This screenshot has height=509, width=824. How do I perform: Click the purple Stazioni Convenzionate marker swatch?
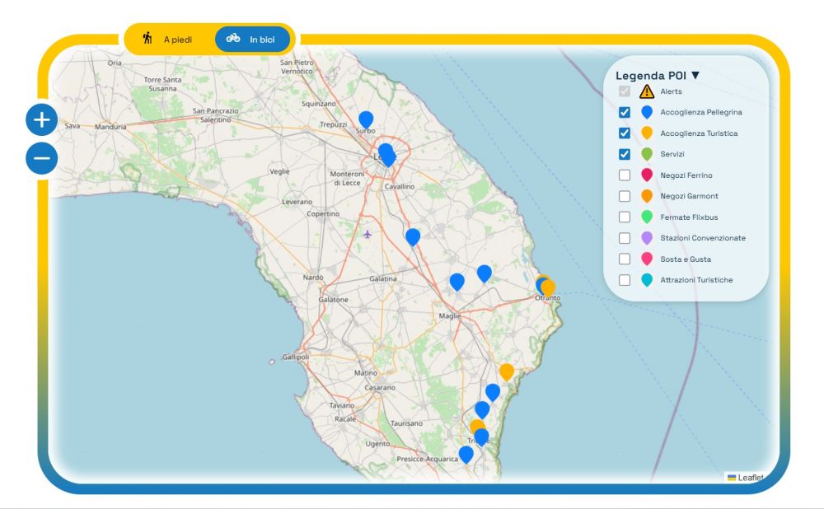click(647, 238)
